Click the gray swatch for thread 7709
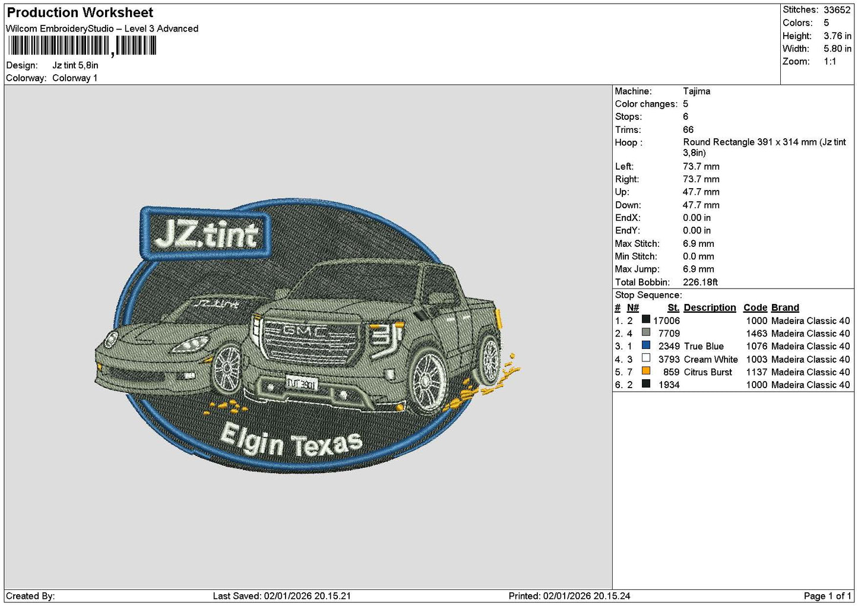This screenshot has height=606, width=858. click(646, 332)
